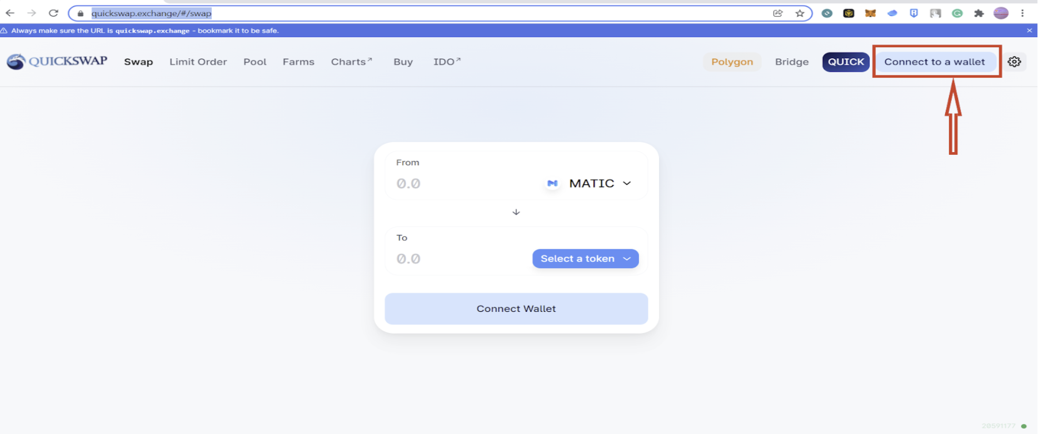
Task: Click the browser back arrow
Action: pos(10,13)
